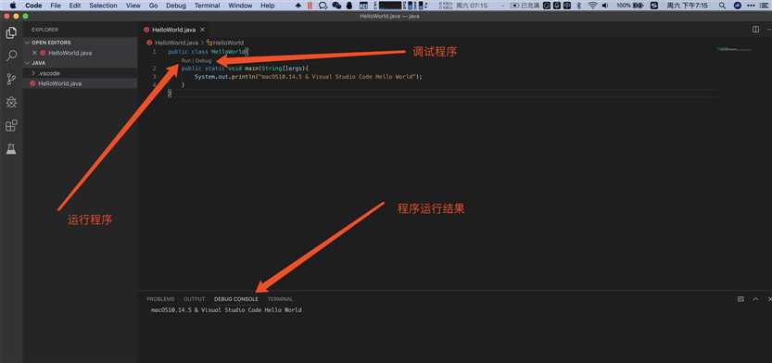Viewport: 772px width, 363px height.
Task: Open the Go menu
Action: [x=153, y=6]
